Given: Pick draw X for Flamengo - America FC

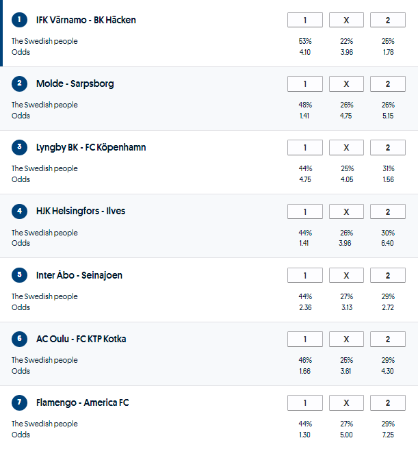Looking at the screenshot, I should [x=346, y=403].
